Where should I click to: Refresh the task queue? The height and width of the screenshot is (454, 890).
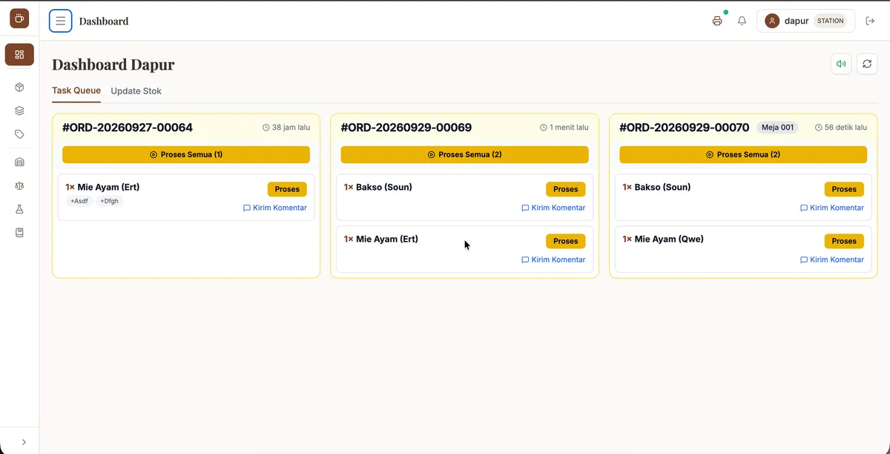pyautogui.click(x=867, y=64)
